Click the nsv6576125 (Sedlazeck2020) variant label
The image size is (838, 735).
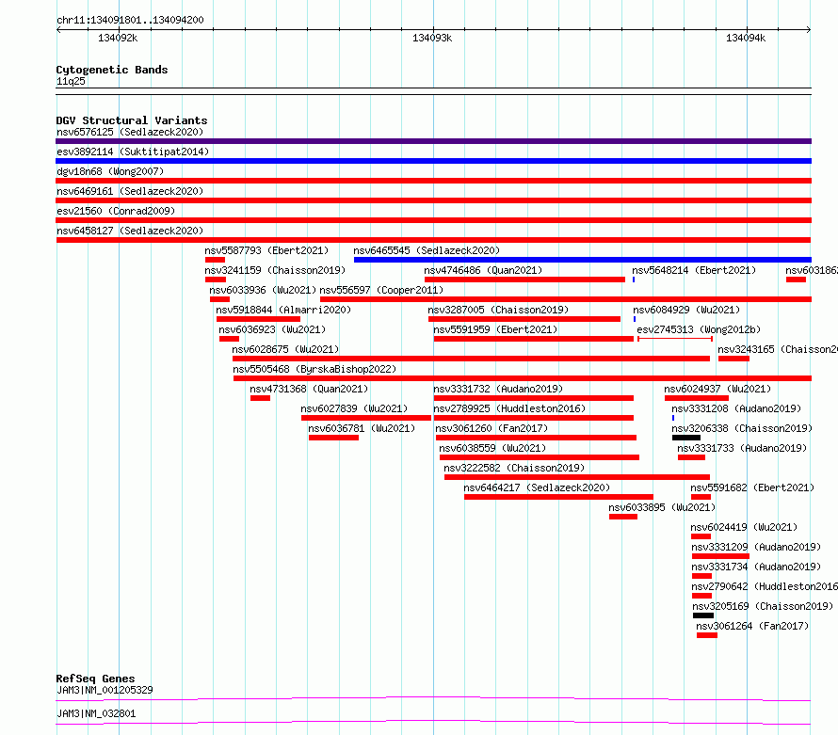tap(130, 132)
